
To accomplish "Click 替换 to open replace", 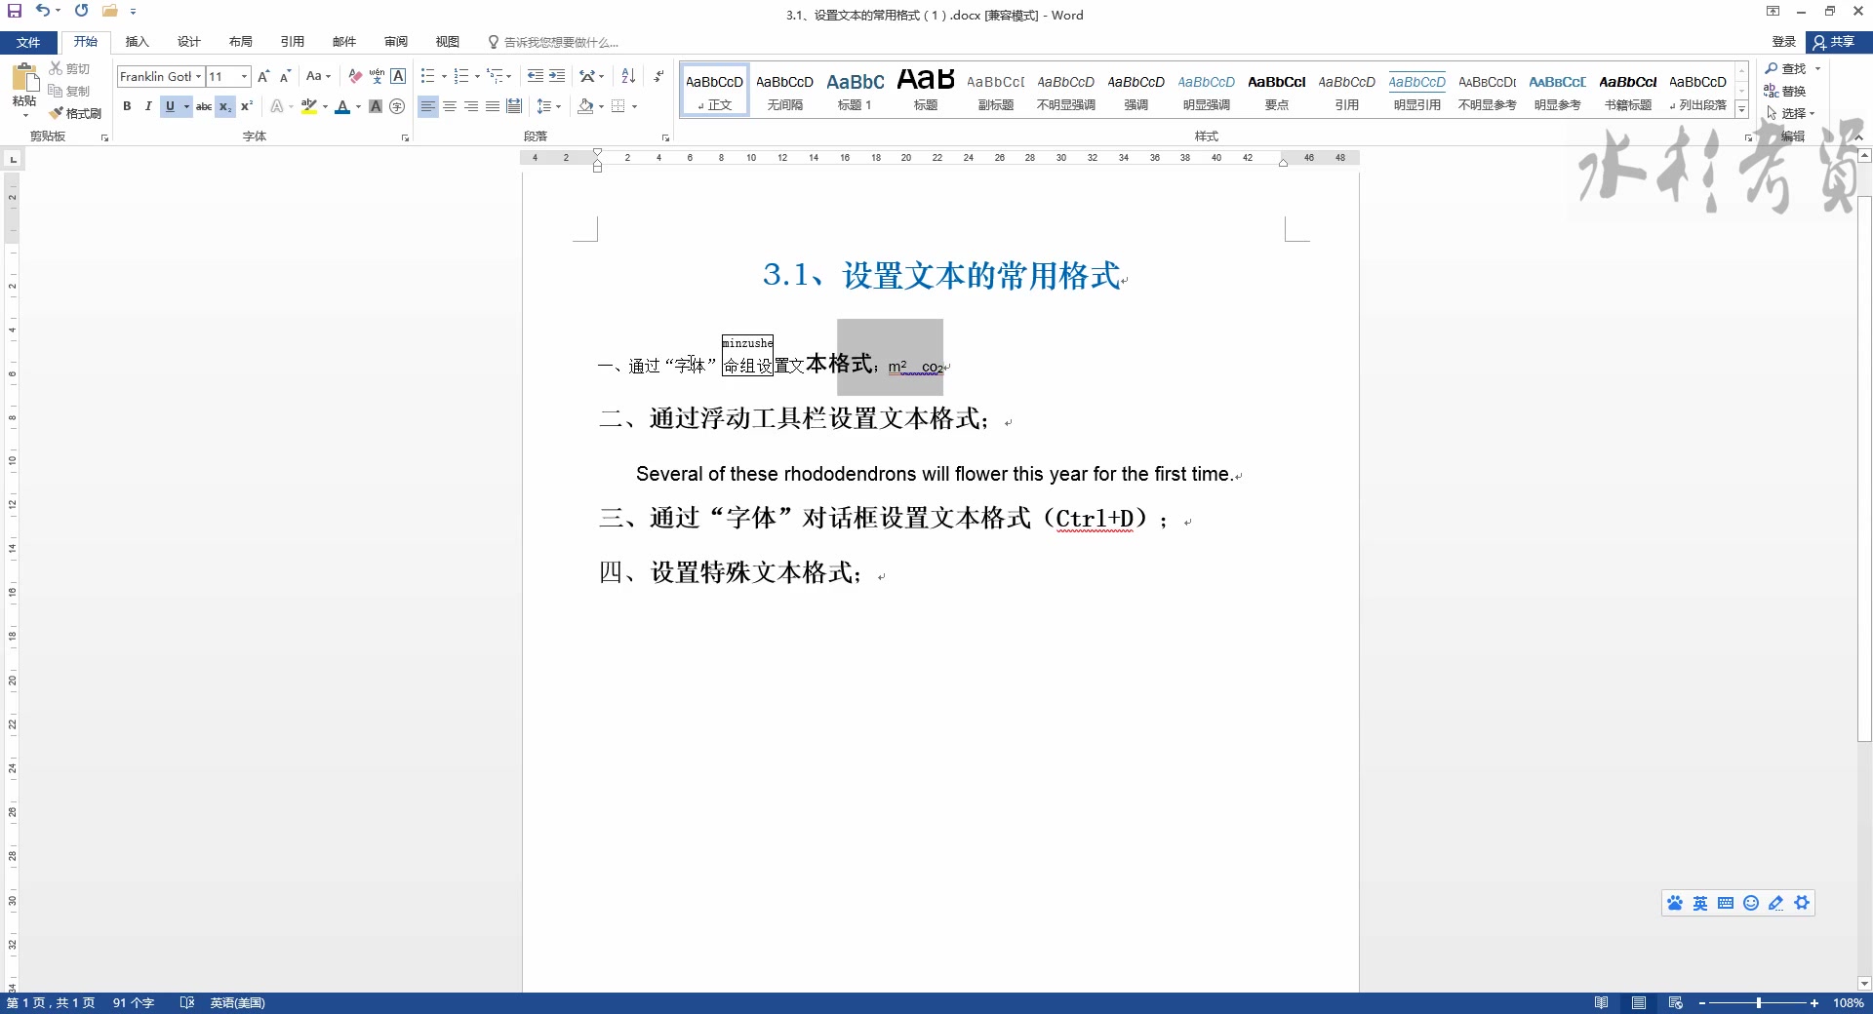I will point(1795,91).
